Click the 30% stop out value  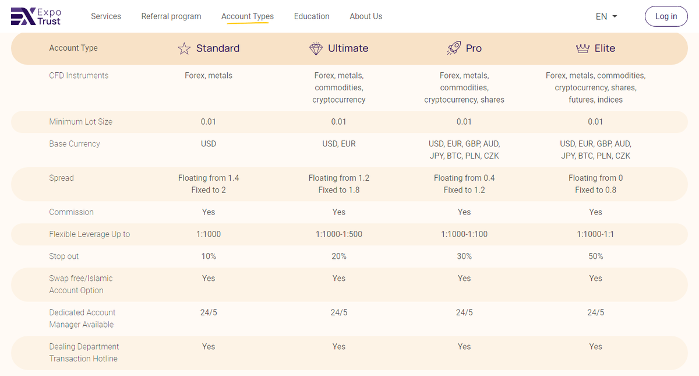pyautogui.click(x=464, y=256)
